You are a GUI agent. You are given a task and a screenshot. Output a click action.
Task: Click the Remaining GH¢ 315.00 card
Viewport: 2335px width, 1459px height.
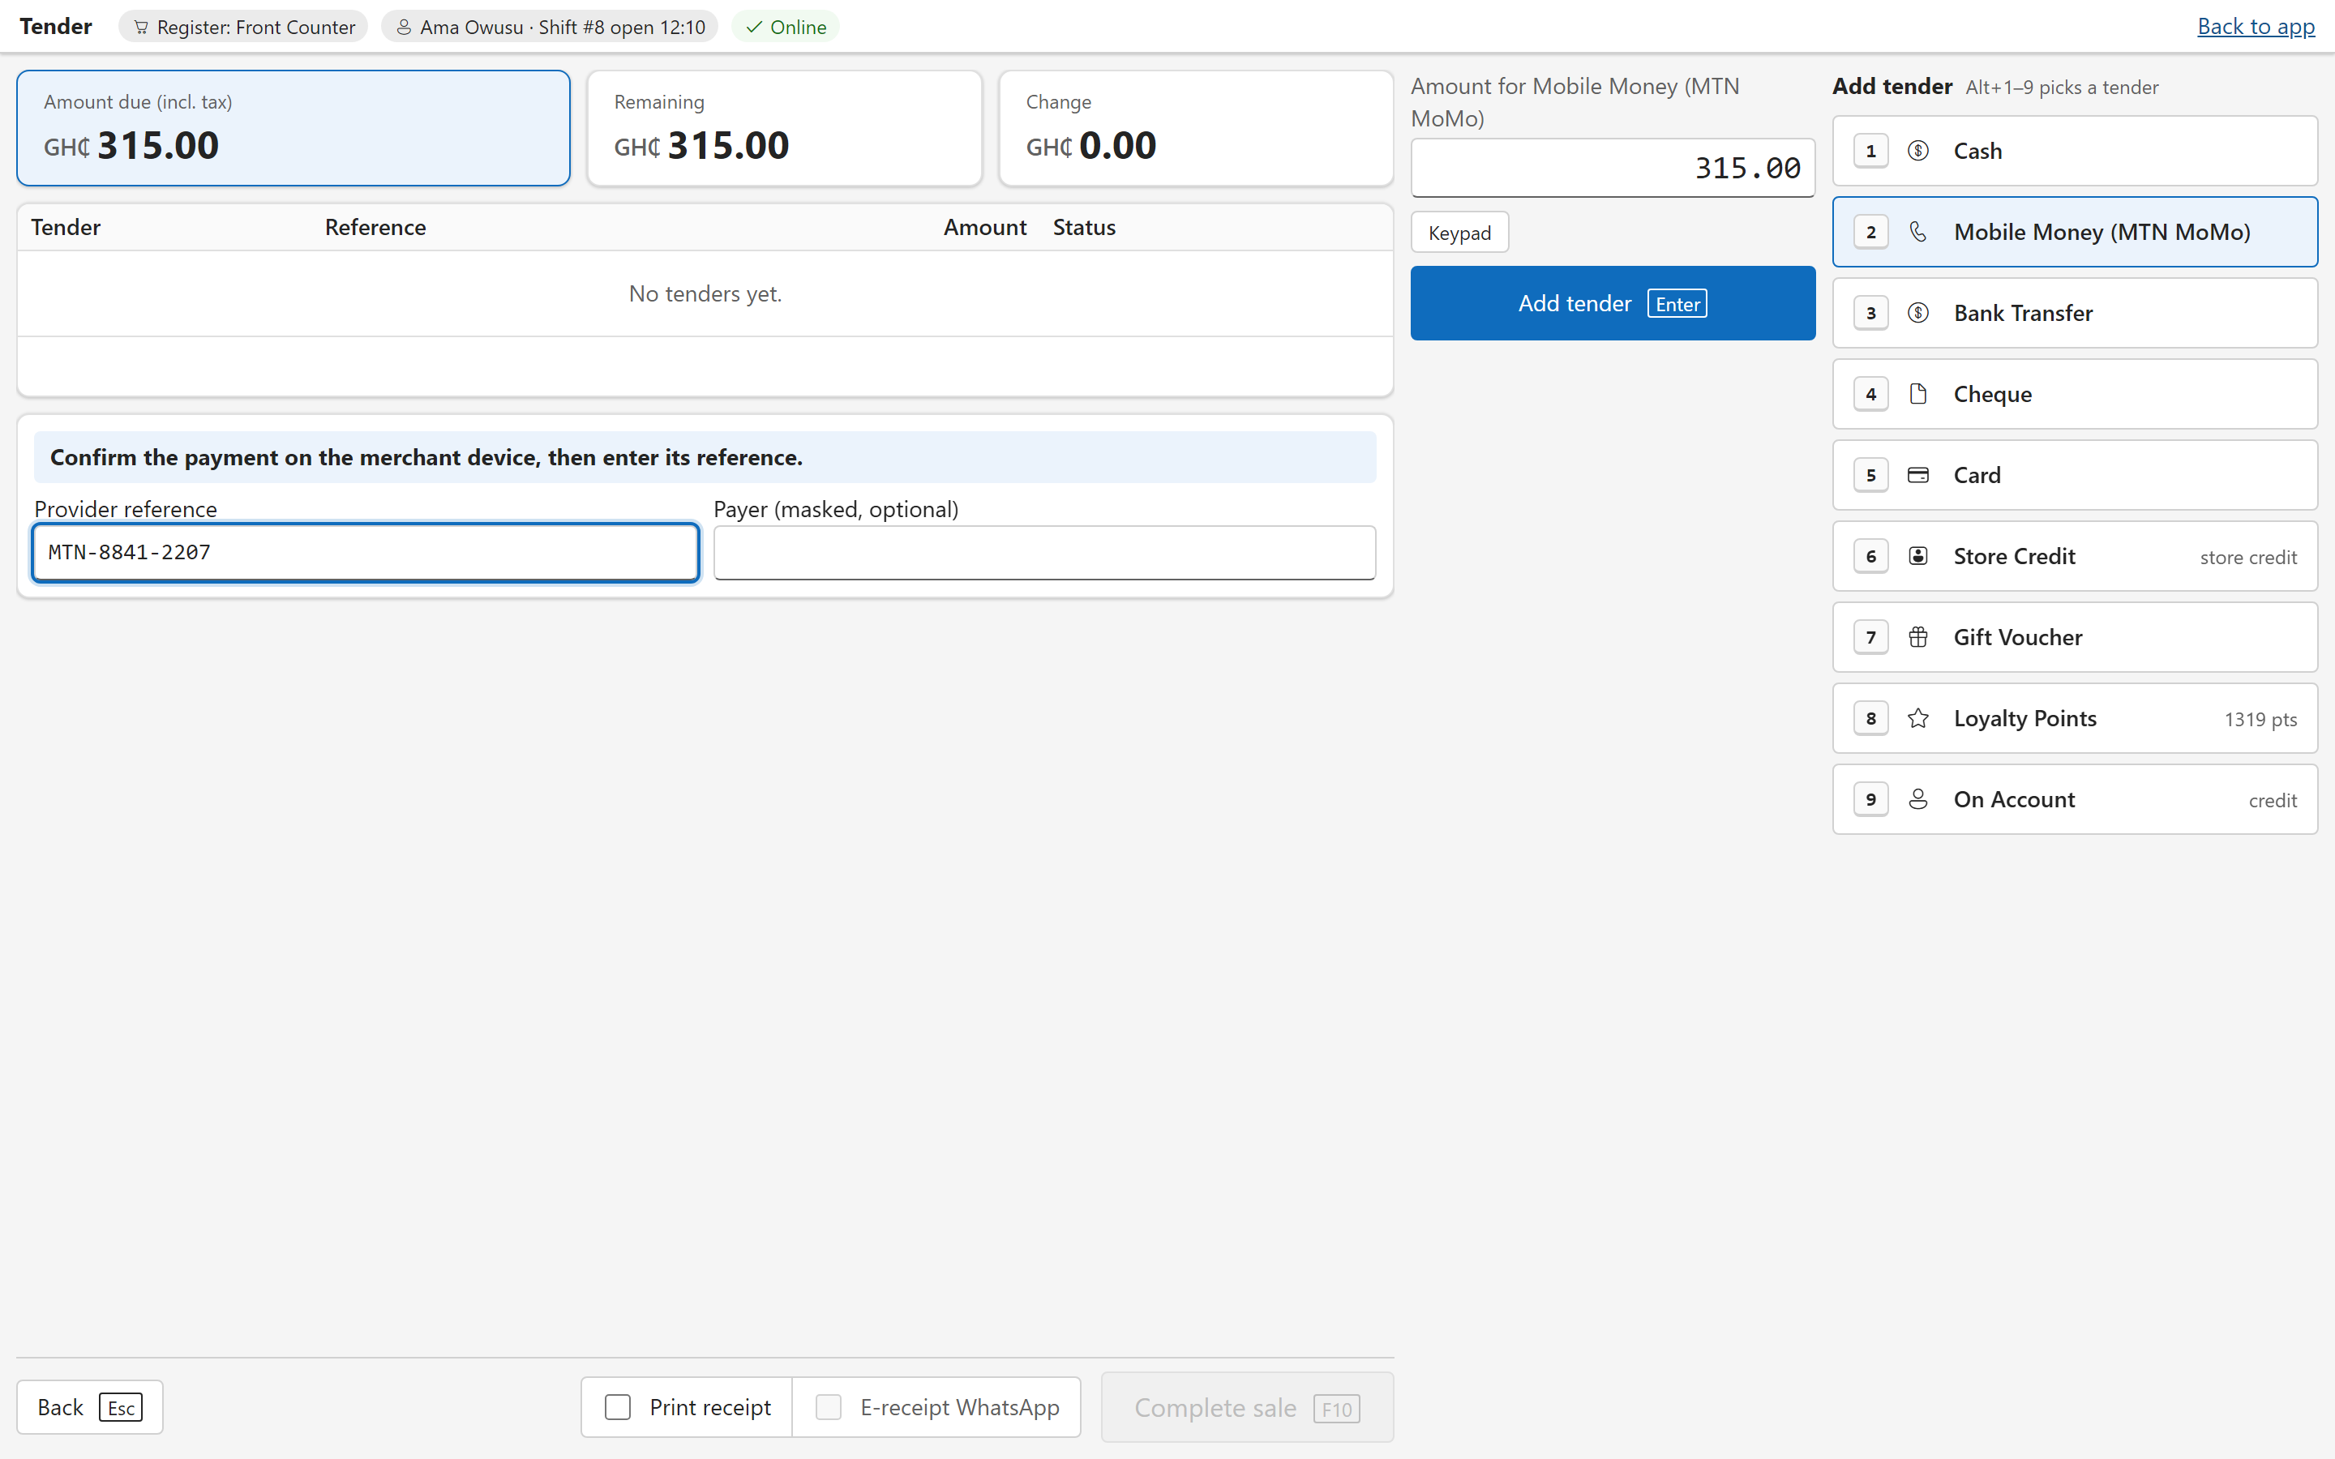tap(785, 127)
